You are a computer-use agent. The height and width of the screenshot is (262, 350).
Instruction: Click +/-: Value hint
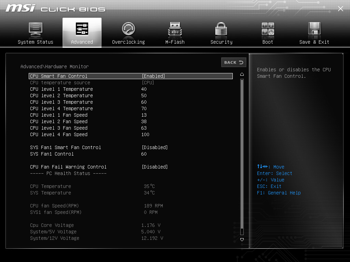pyautogui.click(x=271, y=180)
